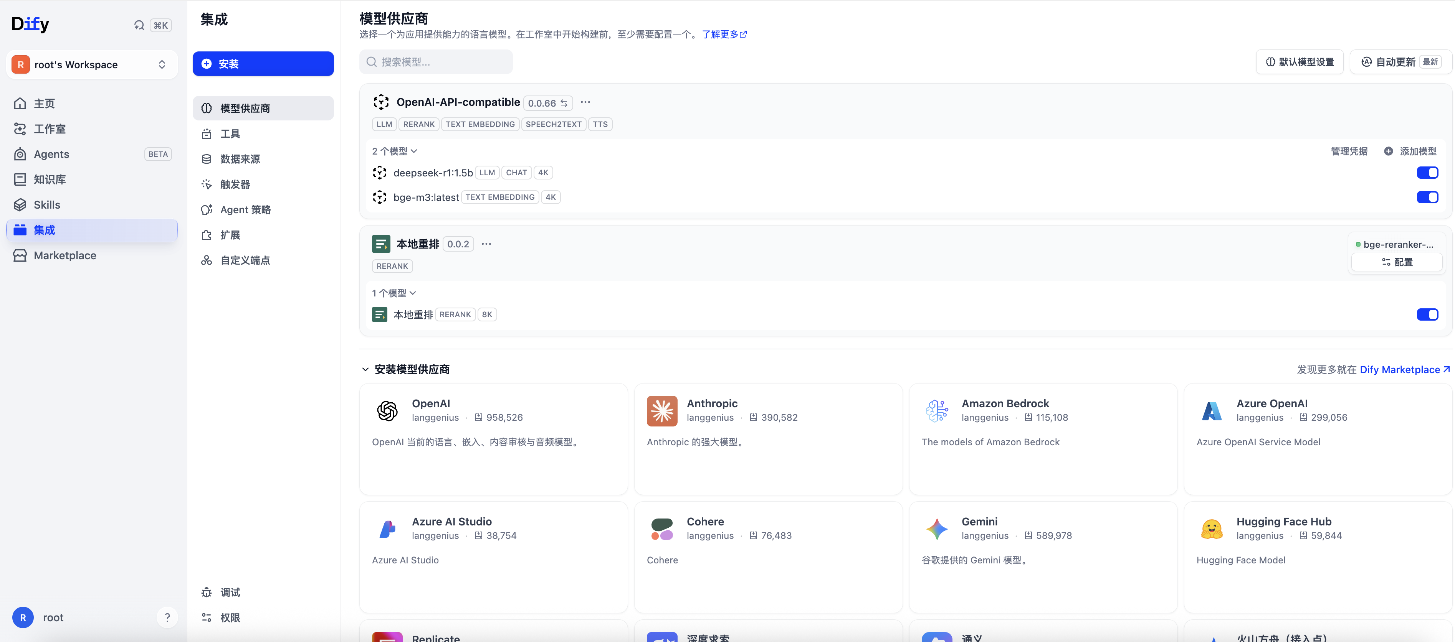
Task: Open the ⌘K command shortcut badge
Action: click(161, 25)
